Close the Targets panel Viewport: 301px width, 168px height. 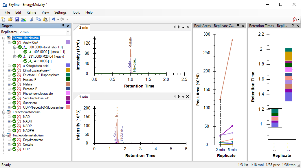[x=68, y=26]
